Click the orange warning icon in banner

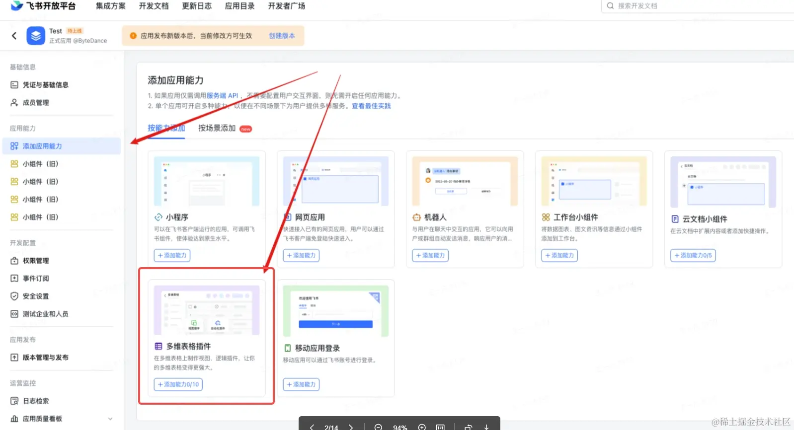133,36
